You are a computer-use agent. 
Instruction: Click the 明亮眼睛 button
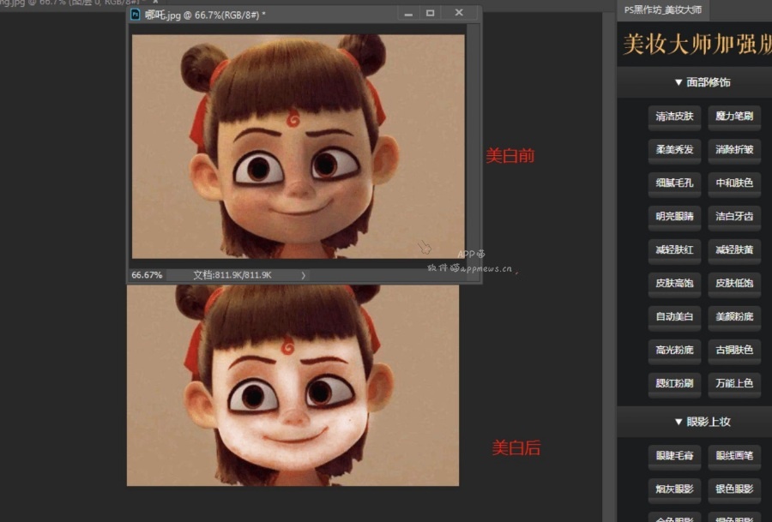pos(674,217)
